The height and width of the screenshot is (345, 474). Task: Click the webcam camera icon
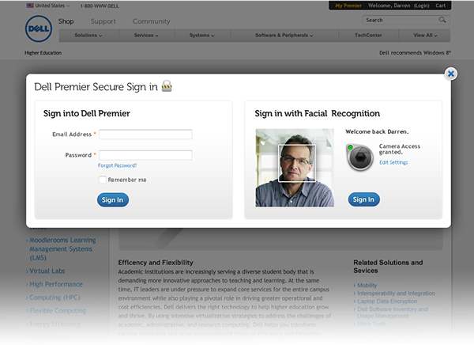pos(359,157)
